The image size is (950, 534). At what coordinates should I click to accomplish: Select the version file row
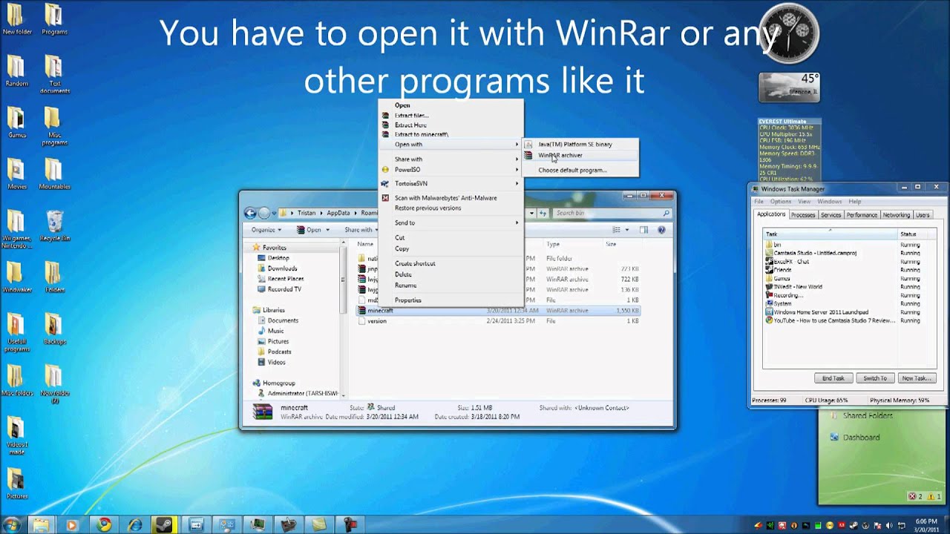(x=498, y=321)
